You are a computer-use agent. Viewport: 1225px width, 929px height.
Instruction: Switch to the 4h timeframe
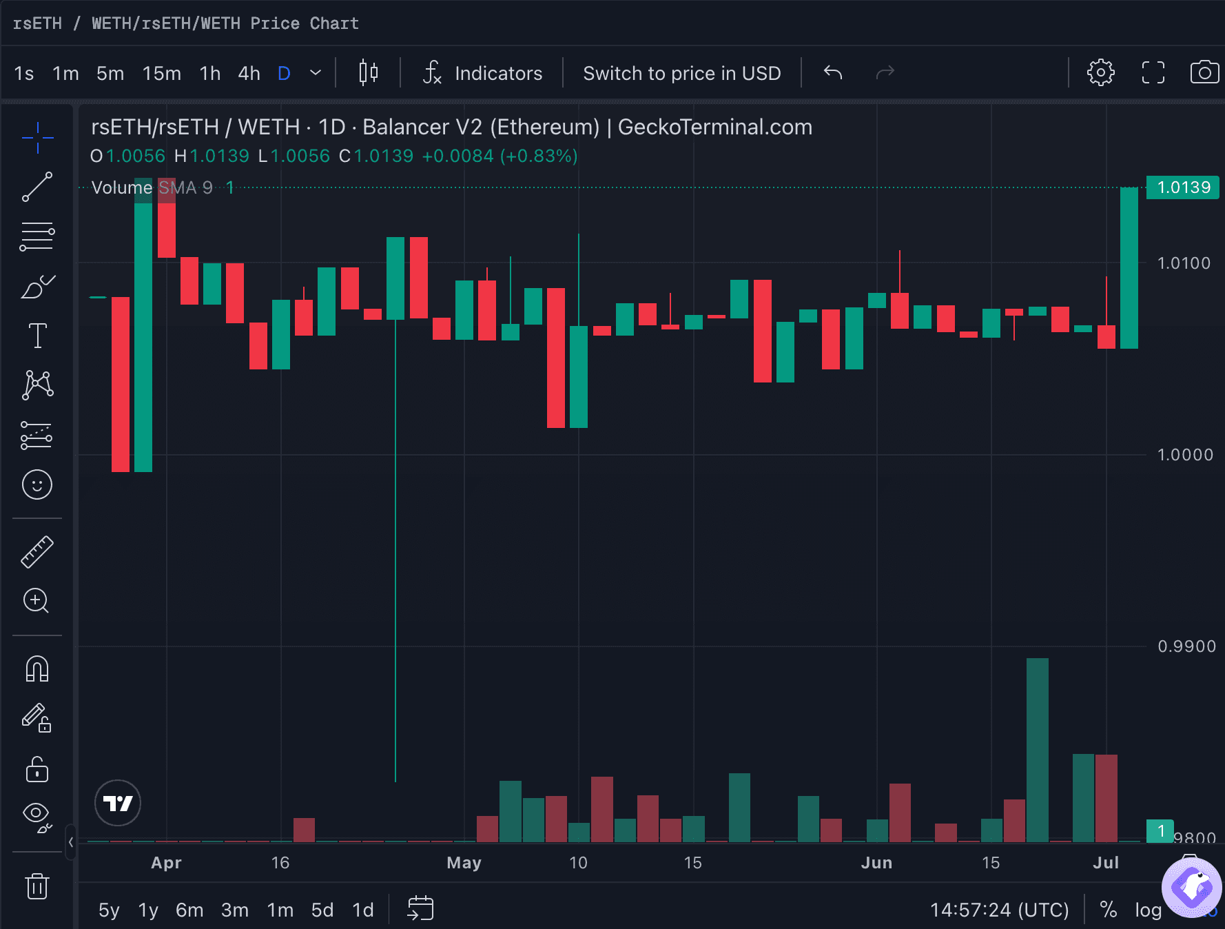pos(249,73)
